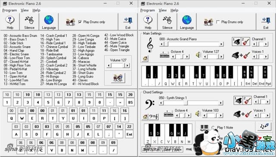Click Silence icon in the drums window toolbar
Screen dimensions: 276x157
pos(29,20)
